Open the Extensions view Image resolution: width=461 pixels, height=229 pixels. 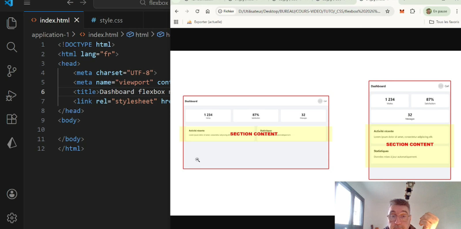(12, 119)
